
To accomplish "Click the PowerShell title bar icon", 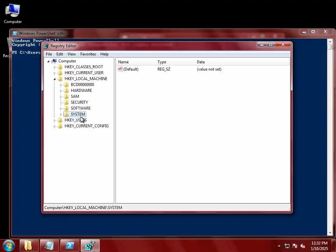I will click(x=15, y=33).
